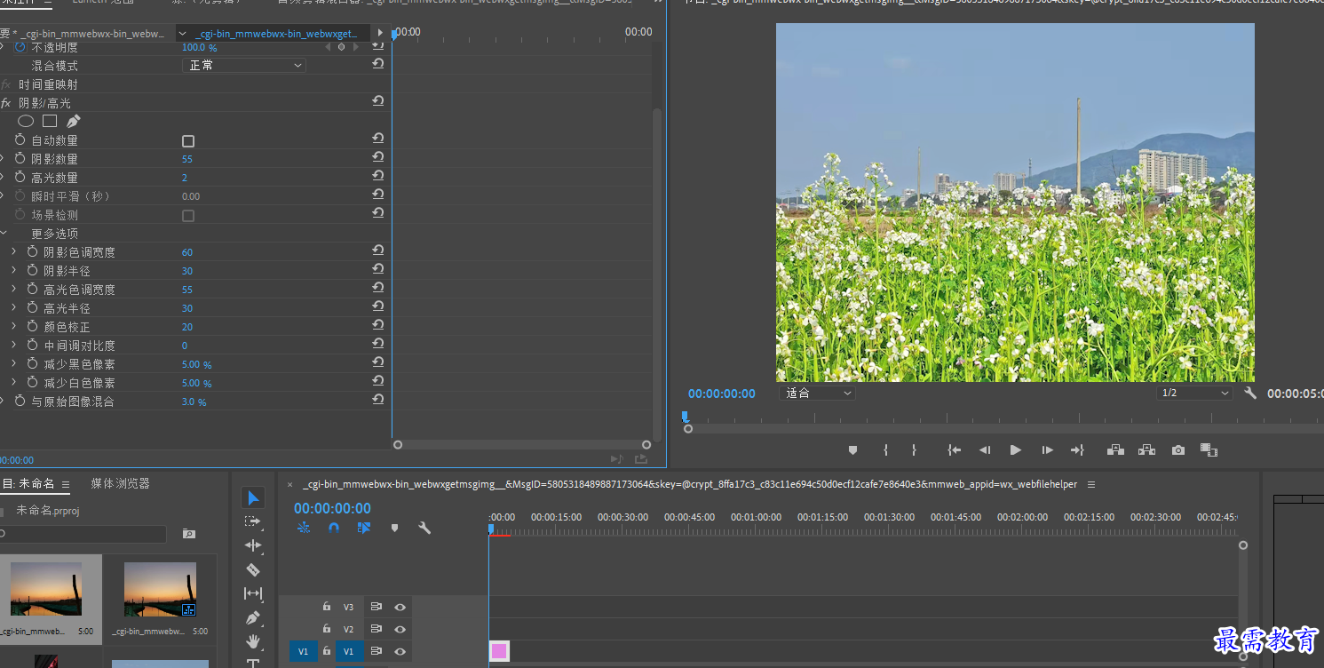Toggle Linked Selection in timeline
The height and width of the screenshot is (668, 1324).
pos(364,528)
